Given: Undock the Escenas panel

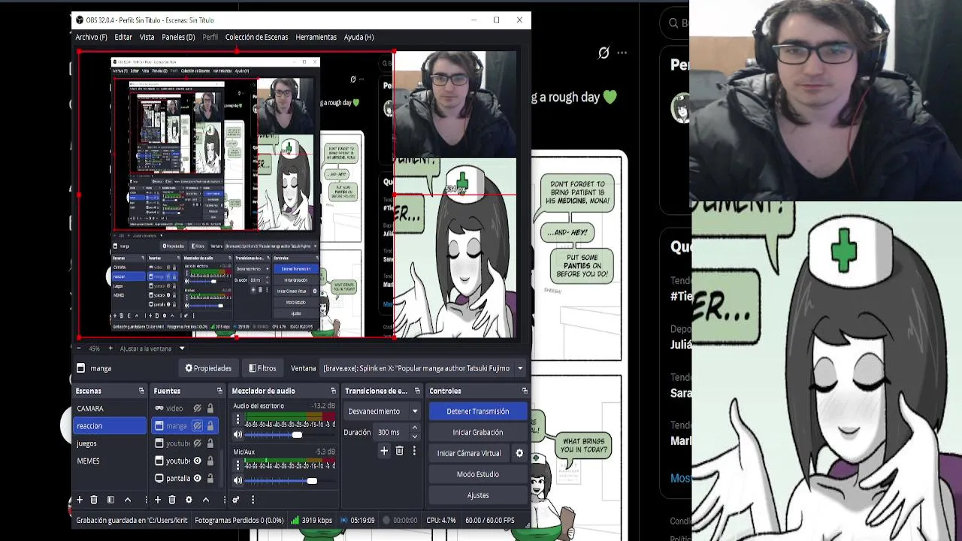Looking at the screenshot, I should [141, 391].
